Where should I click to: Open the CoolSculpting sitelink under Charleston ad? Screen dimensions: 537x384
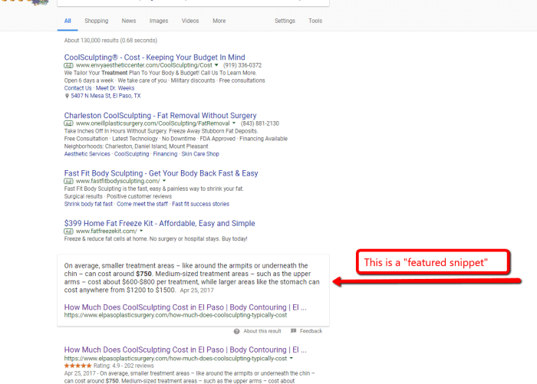[x=131, y=154]
